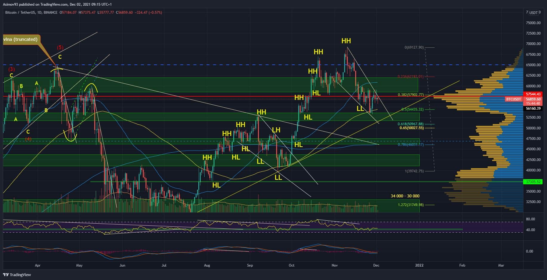Click 'May' on the time axis
The width and height of the screenshot is (547, 280).
point(79,265)
